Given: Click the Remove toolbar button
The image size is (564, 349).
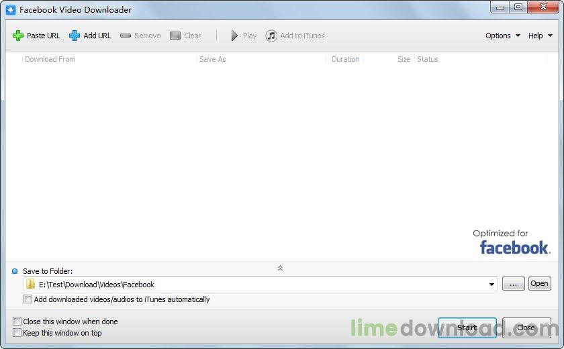Looking at the screenshot, I should (140, 36).
